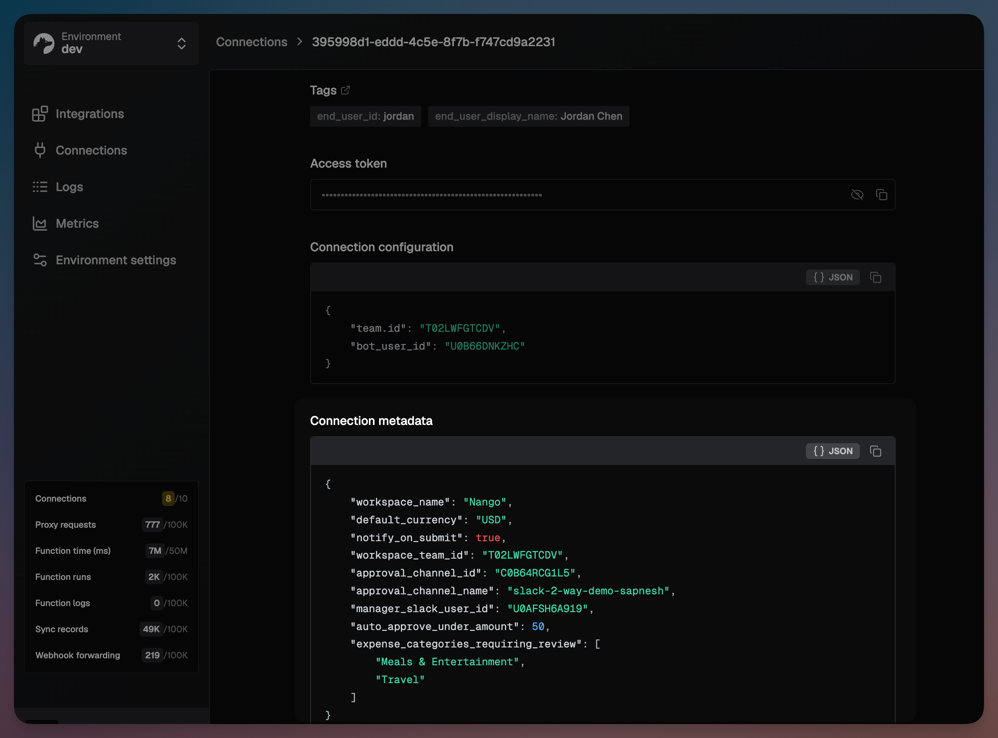The image size is (998, 738).
Task: Click the Function runs usage row
Action: pyautogui.click(x=111, y=577)
